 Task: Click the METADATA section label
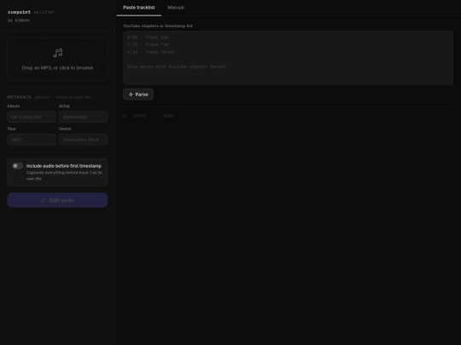click(19, 97)
